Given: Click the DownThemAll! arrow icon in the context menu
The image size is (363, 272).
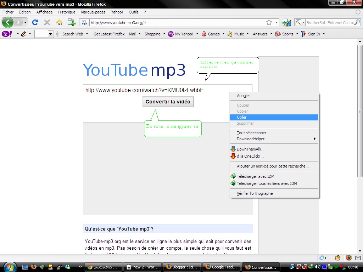Looking at the screenshot, I should 233,149.
